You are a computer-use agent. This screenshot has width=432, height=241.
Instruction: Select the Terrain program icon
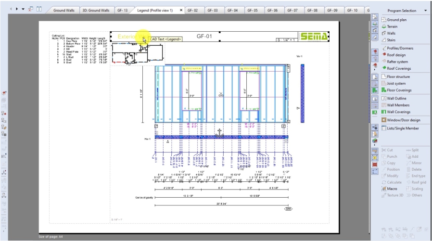click(x=384, y=26)
